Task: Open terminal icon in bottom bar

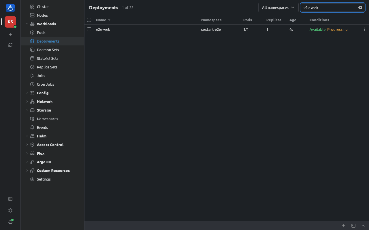Action: point(353,226)
